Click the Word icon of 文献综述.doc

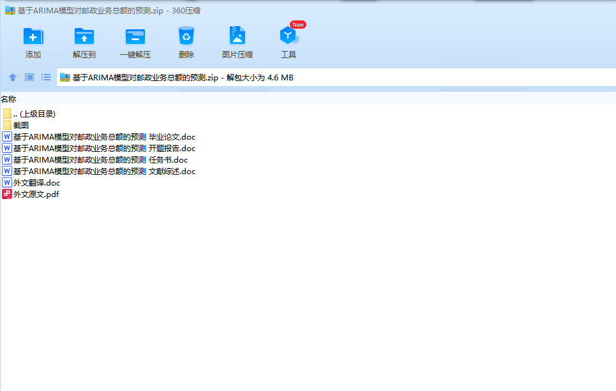point(7,171)
